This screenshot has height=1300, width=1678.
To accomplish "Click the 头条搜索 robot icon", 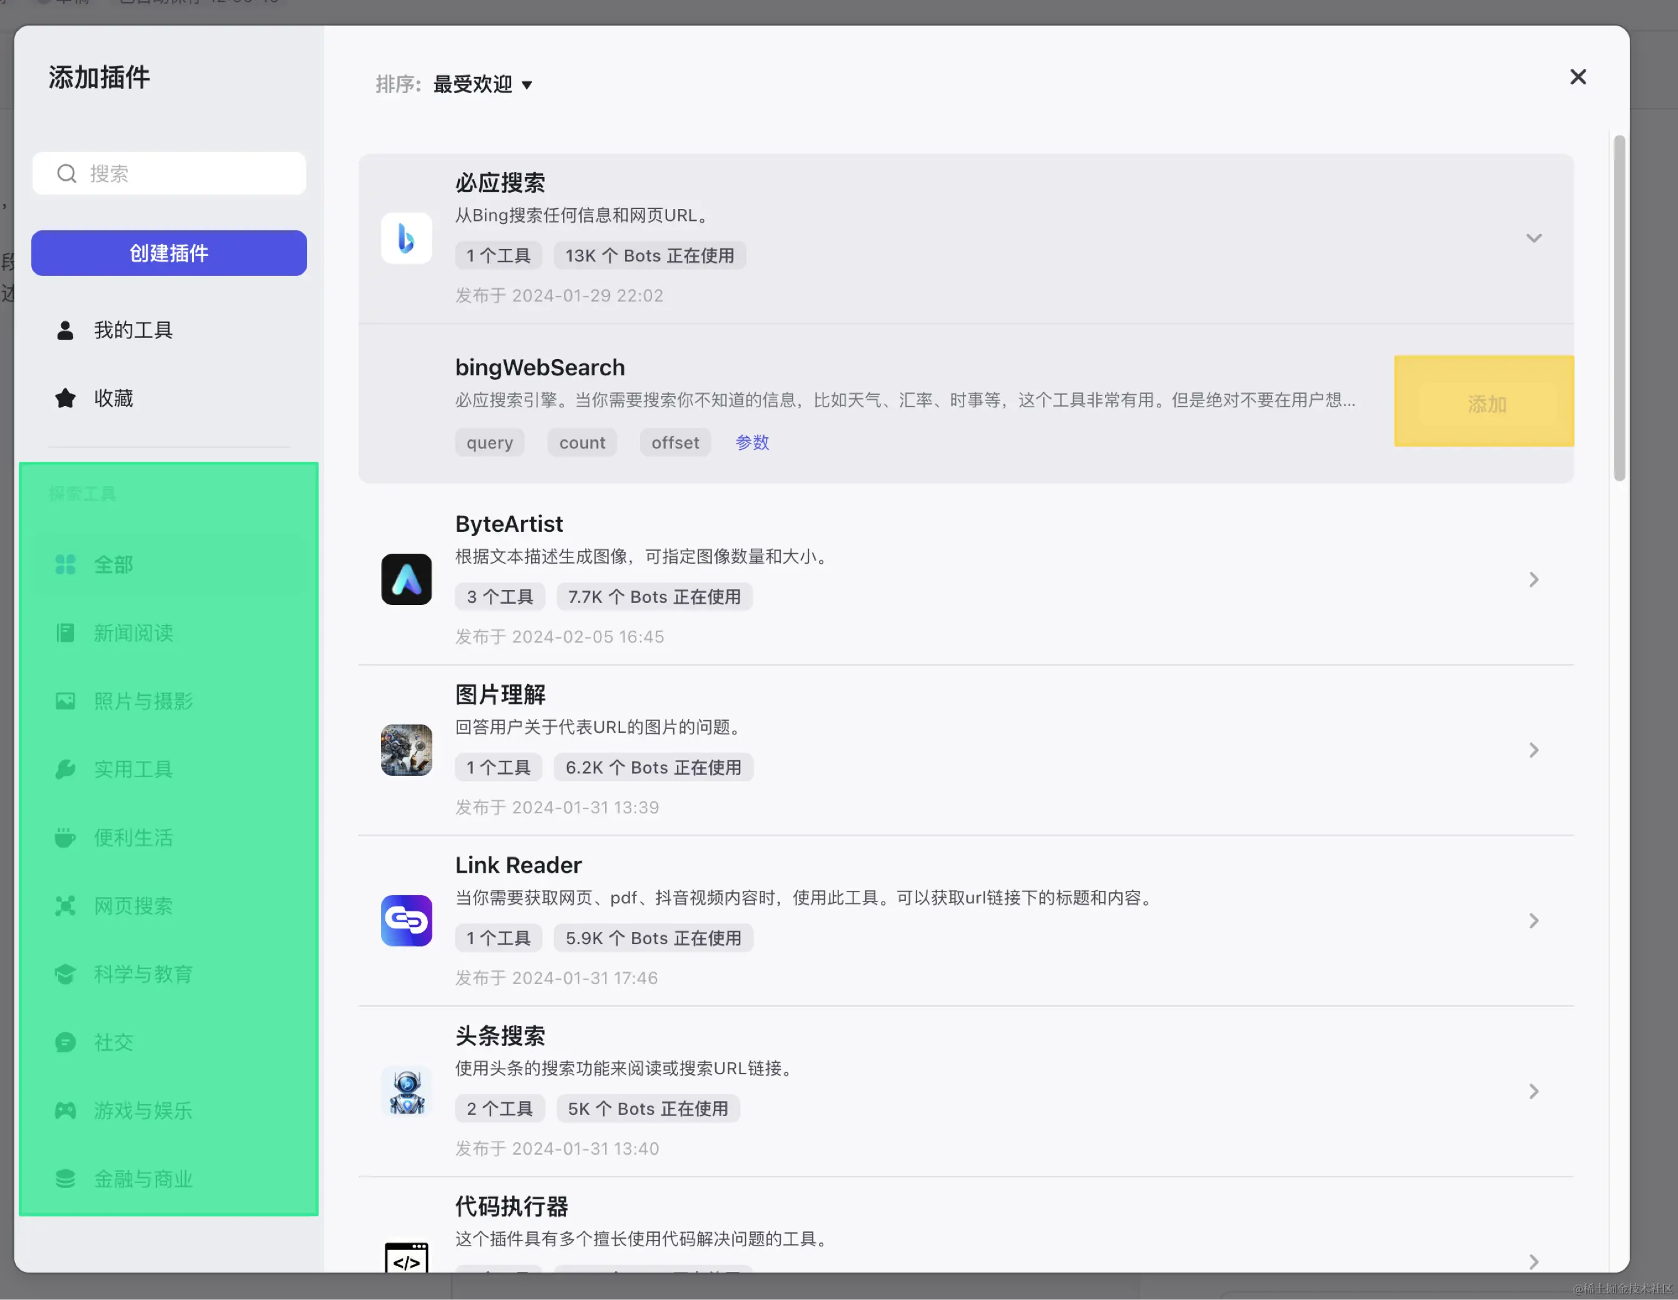I will [x=405, y=1091].
